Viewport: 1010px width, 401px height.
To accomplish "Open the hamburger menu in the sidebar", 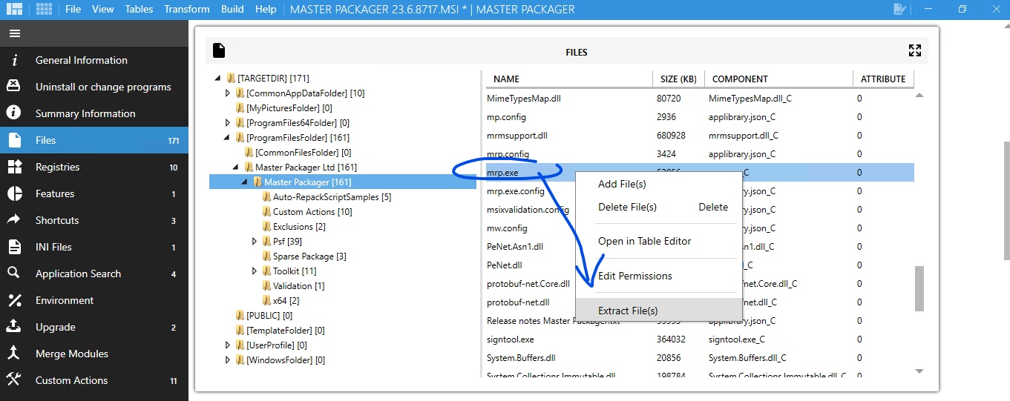I will [x=15, y=33].
